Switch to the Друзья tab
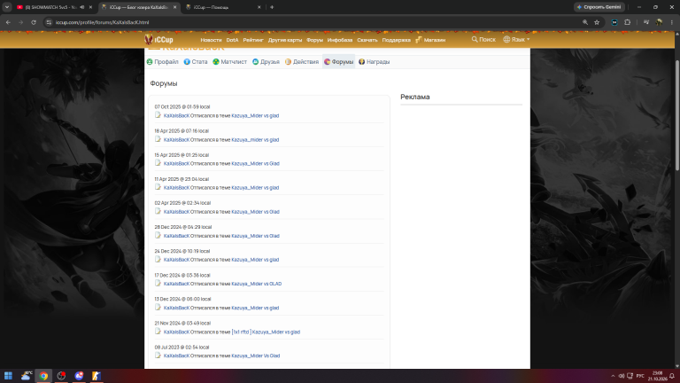680x383 pixels. (266, 62)
